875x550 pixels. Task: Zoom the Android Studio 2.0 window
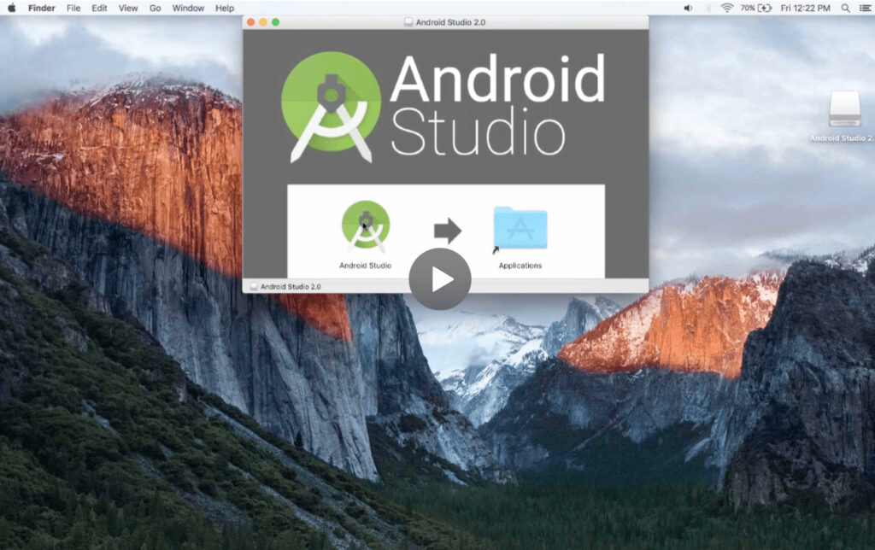click(276, 22)
